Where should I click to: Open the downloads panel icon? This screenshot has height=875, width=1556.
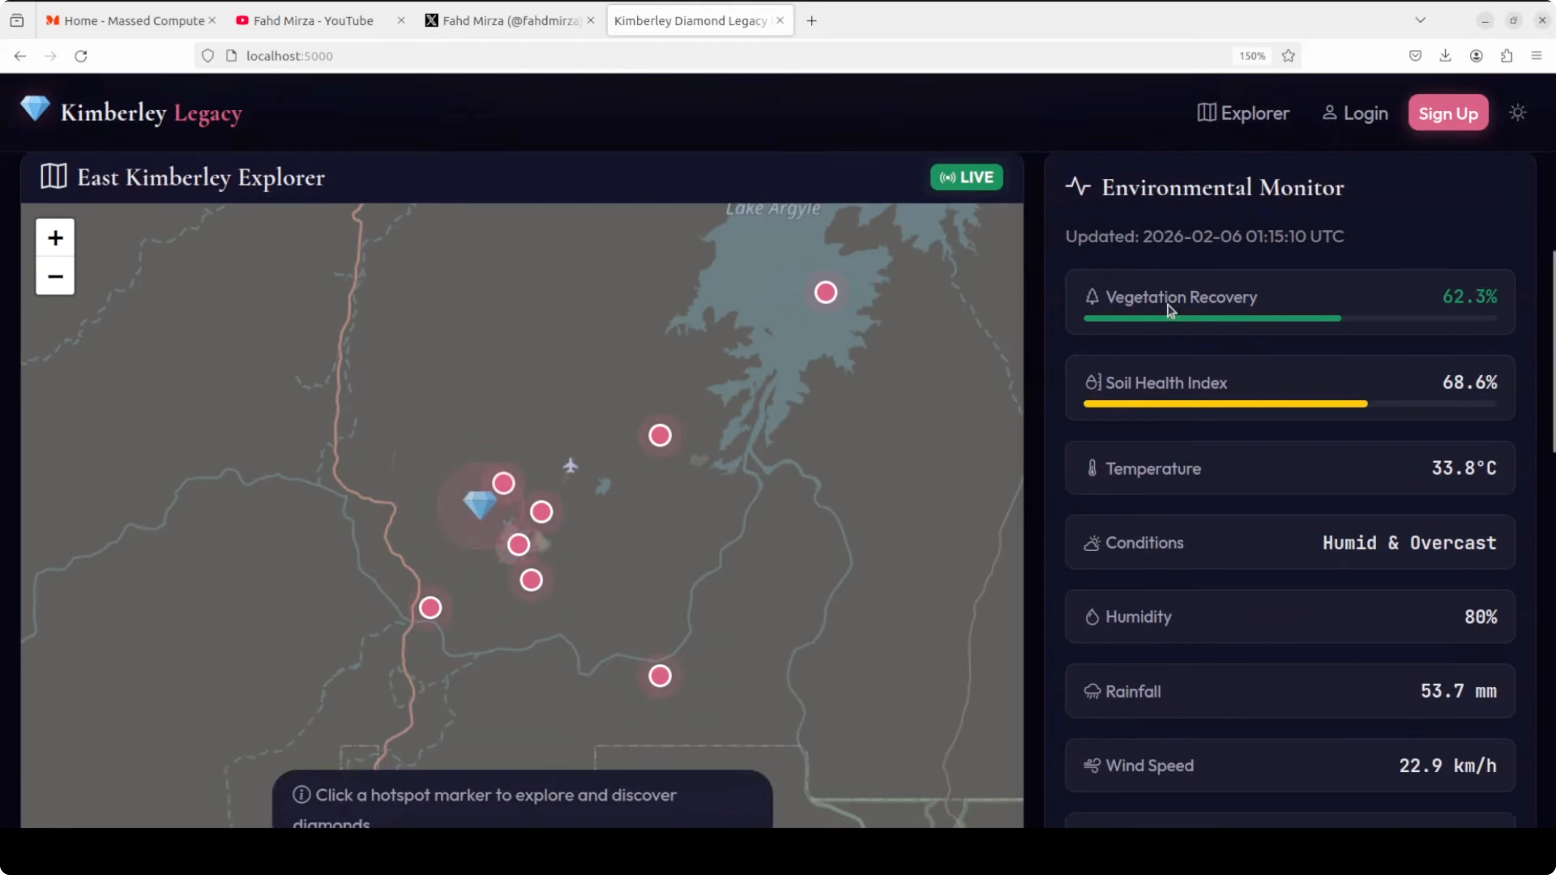[x=1446, y=56]
